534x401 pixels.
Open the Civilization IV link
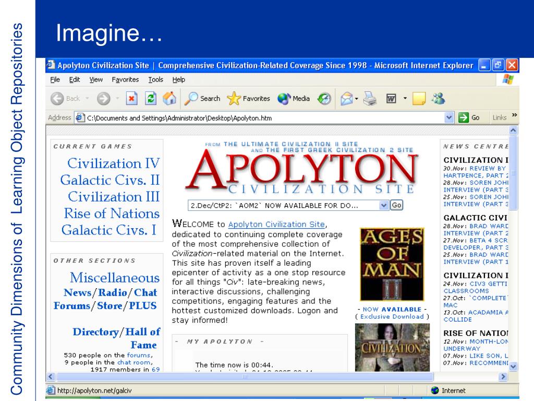click(113, 163)
